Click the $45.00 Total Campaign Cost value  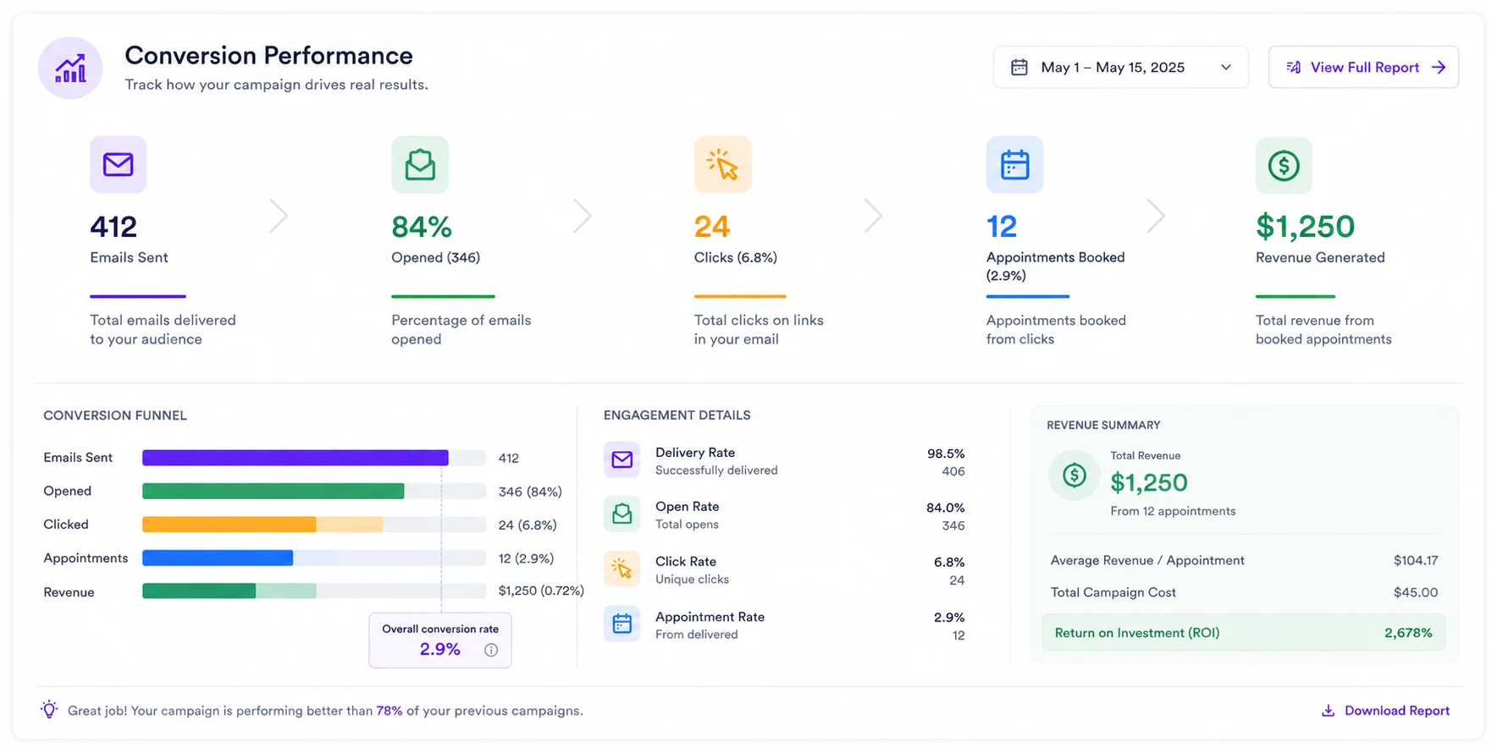[x=1416, y=592]
